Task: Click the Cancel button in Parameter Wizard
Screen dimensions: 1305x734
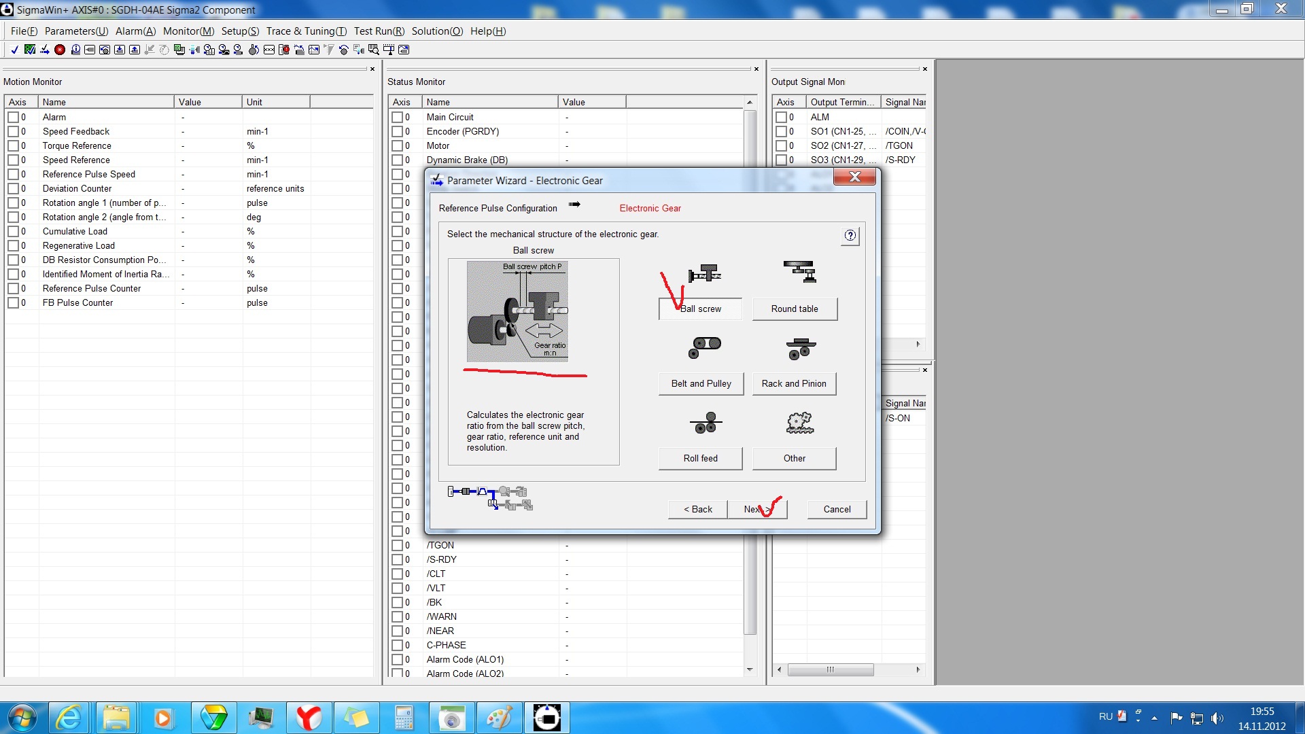Action: pos(836,509)
